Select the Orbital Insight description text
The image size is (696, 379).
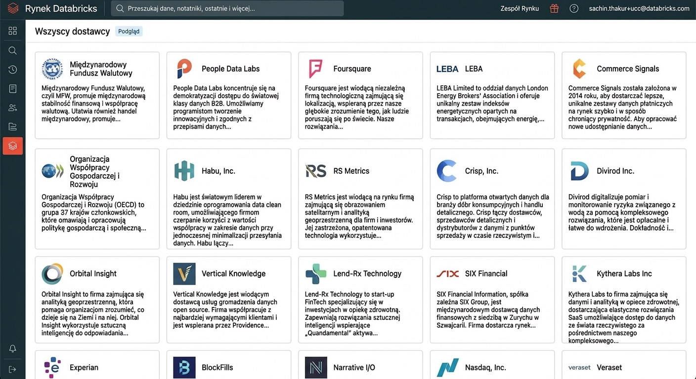point(93,314)
